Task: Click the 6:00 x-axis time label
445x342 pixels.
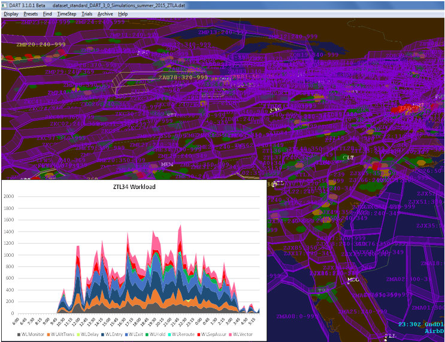Action: pos(15,321)
